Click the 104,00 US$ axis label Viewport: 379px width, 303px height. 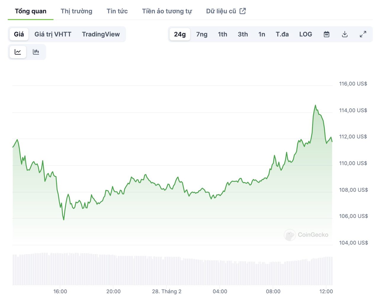point(354,243)
